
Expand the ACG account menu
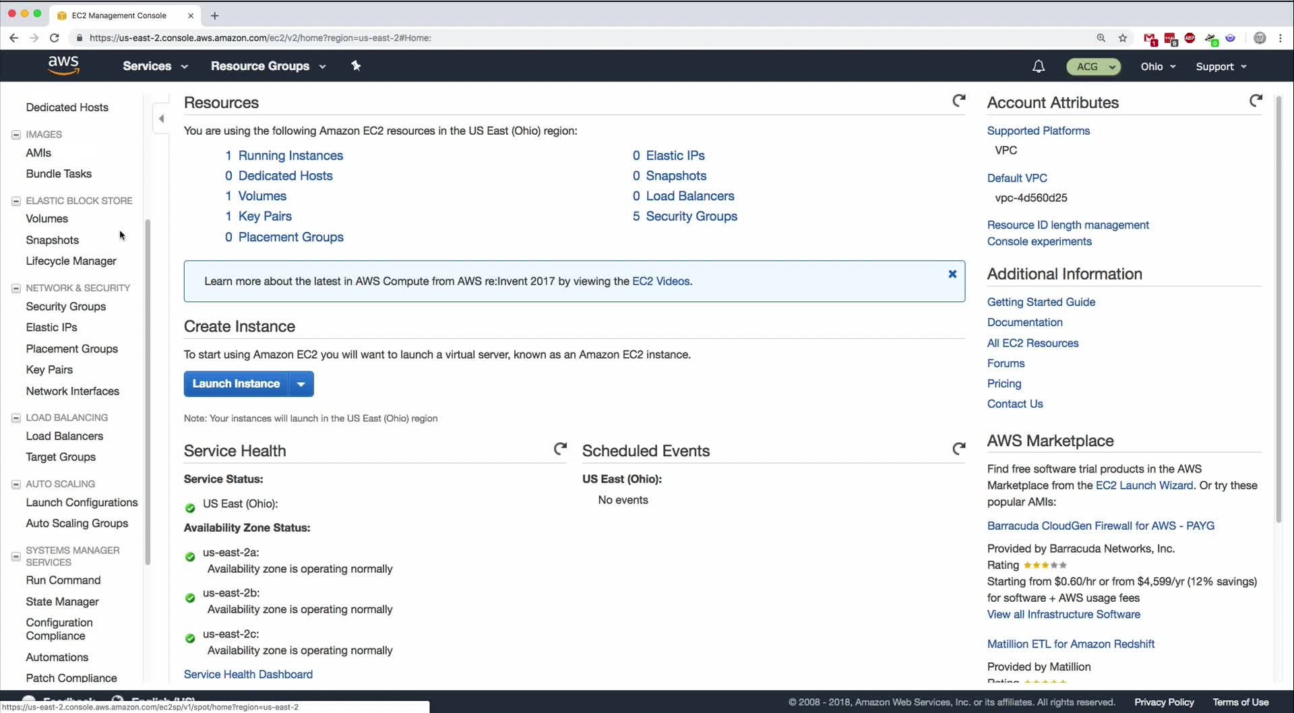[x=1093, y=66]
